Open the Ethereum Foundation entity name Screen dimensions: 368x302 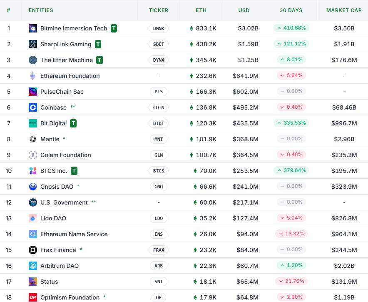(x=70, y=76)
